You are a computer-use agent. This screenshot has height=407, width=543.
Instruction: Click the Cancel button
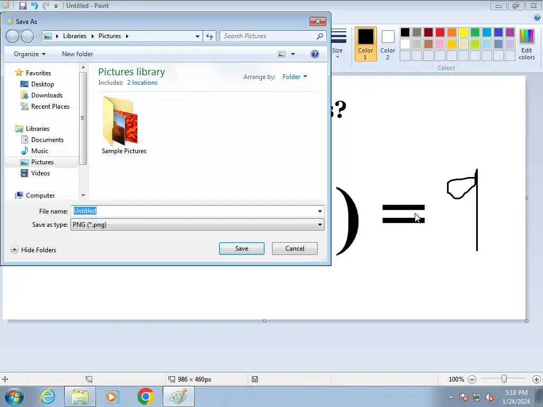point(295,249)
